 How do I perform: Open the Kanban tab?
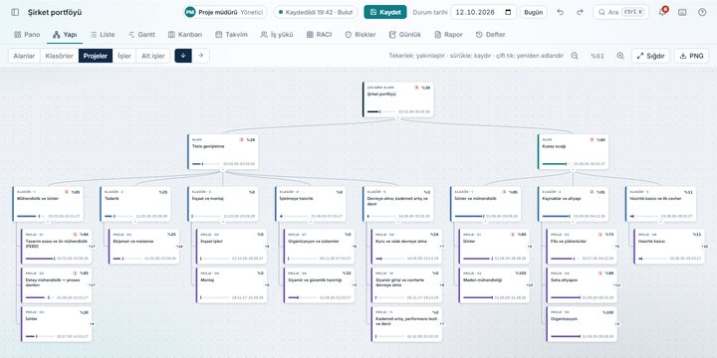tap(185, 34)
